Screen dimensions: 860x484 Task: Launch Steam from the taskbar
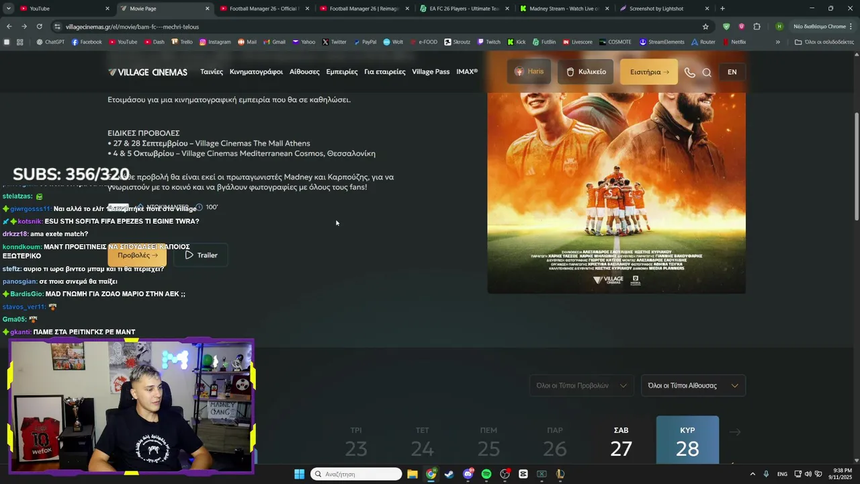tap(449, 474)
